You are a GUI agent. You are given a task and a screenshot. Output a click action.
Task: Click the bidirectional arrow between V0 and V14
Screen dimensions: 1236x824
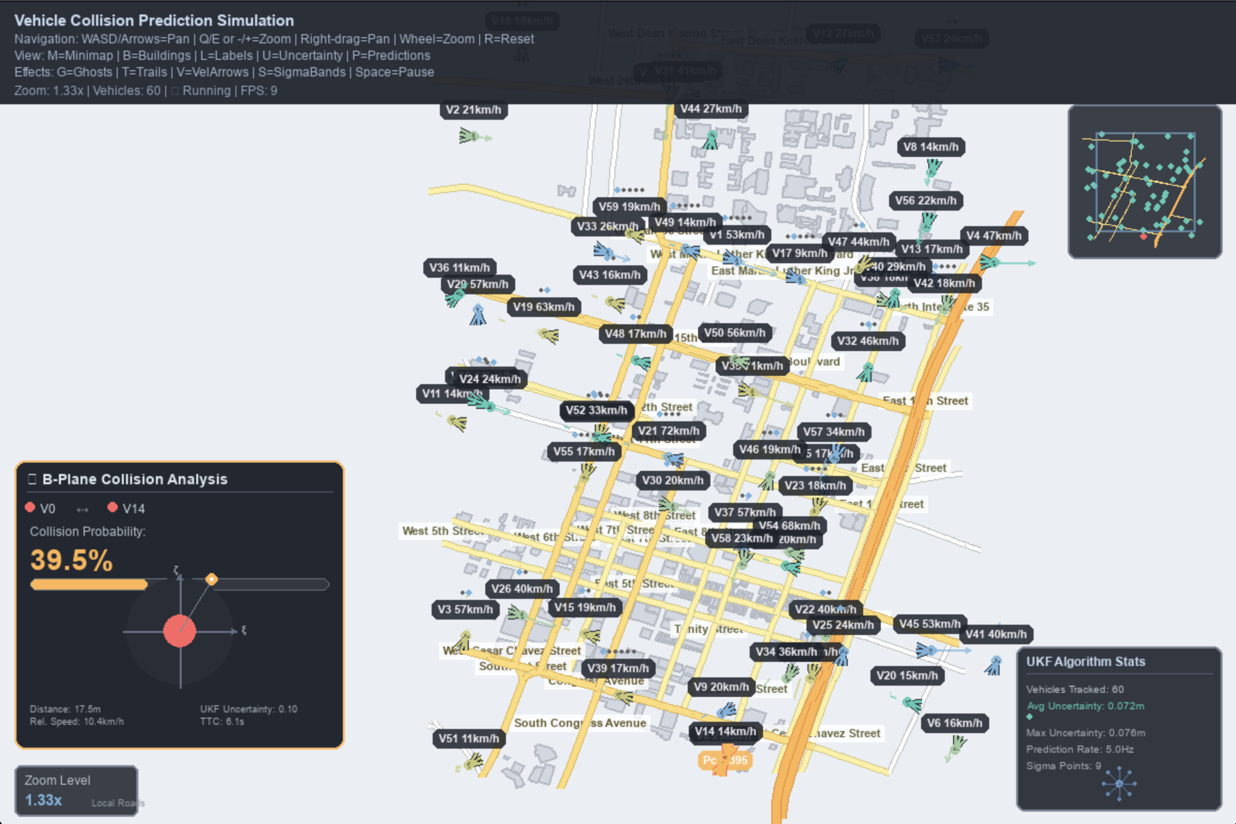(83, 509)
